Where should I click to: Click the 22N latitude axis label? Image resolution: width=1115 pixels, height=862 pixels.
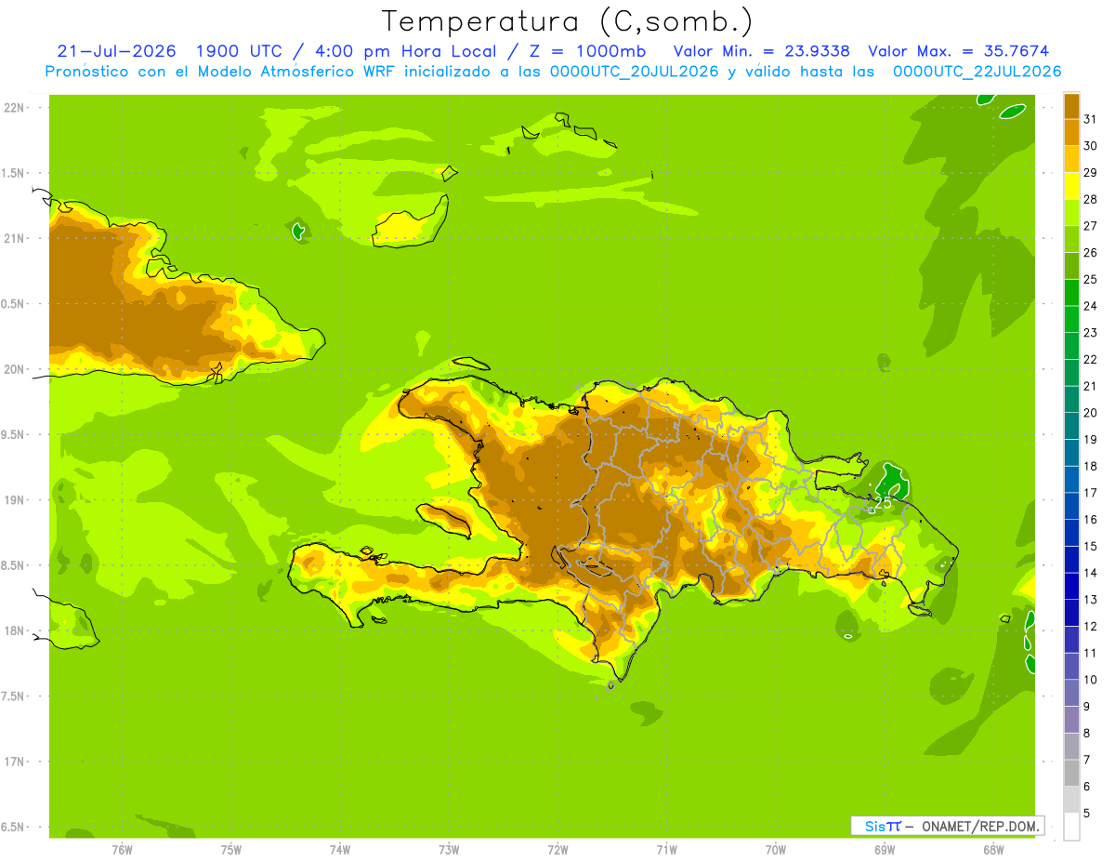[x=13, y=108]
